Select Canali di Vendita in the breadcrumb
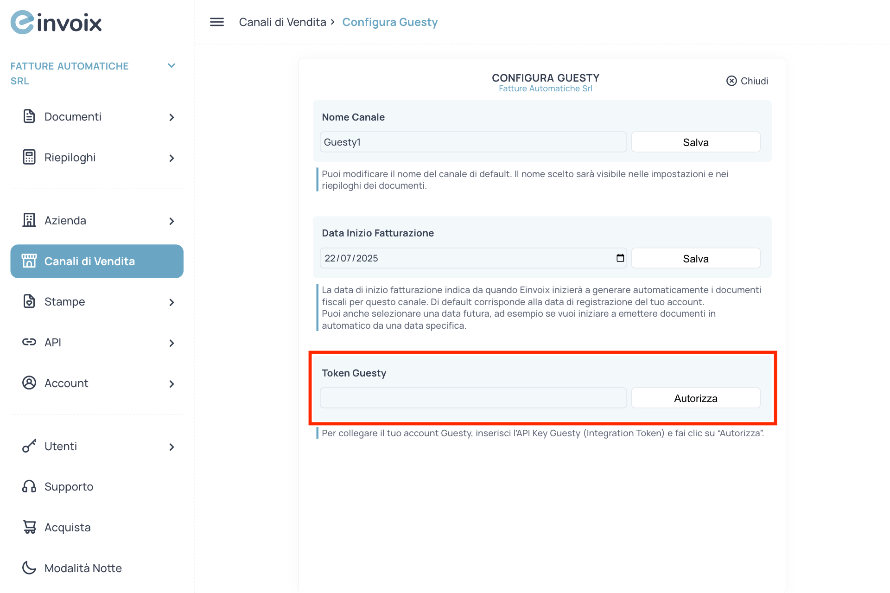Screen dimensions: 890x593 (282, 22)
